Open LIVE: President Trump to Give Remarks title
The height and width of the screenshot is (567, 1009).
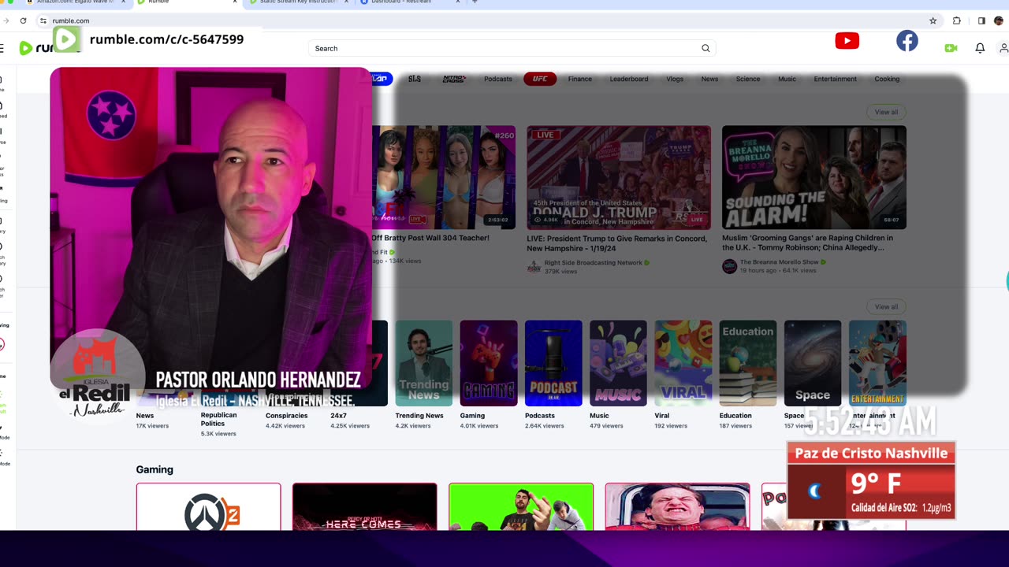(617, 243)
